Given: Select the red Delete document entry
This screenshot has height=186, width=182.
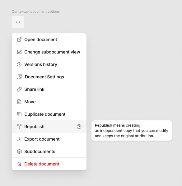Looking at the screenshot, I should pyautogui.click(x=49, y=164).
